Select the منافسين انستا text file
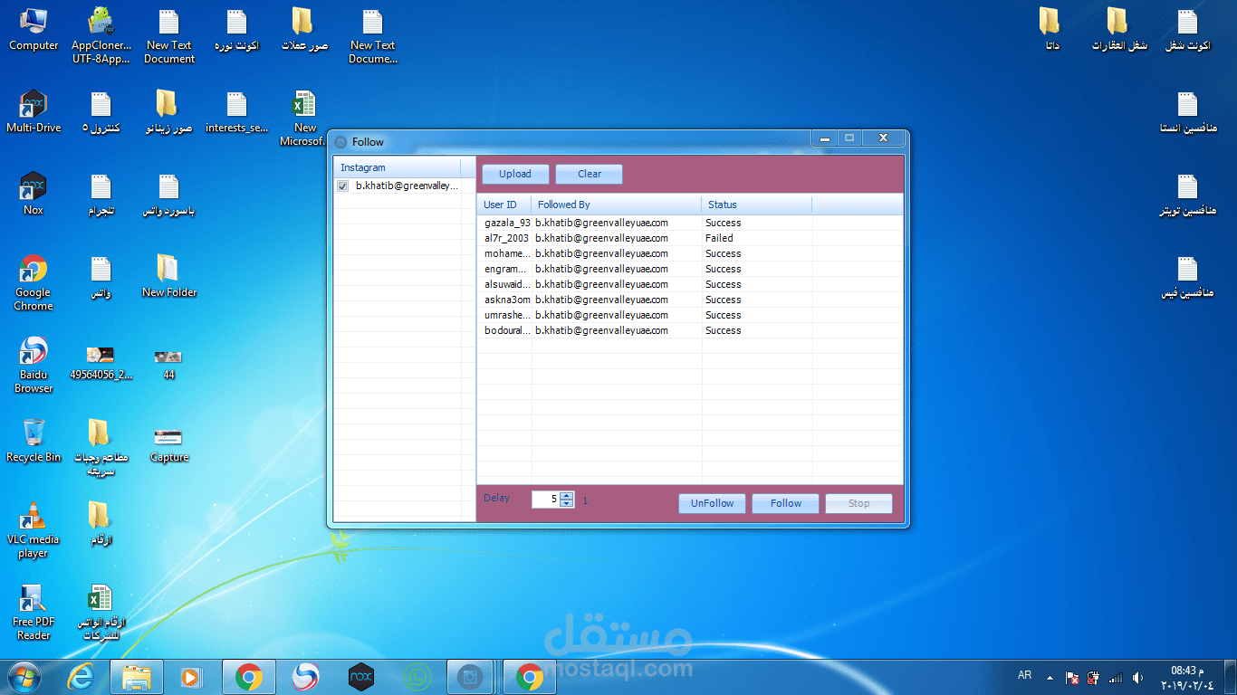1237x695 pixels. tap(1187, 111)
